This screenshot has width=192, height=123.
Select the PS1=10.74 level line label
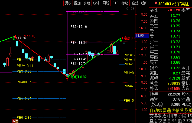point(79,63)
